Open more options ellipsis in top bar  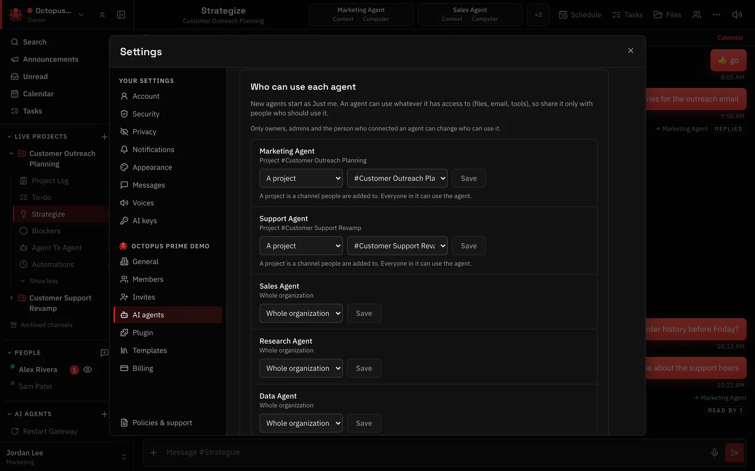pos(717,15)
